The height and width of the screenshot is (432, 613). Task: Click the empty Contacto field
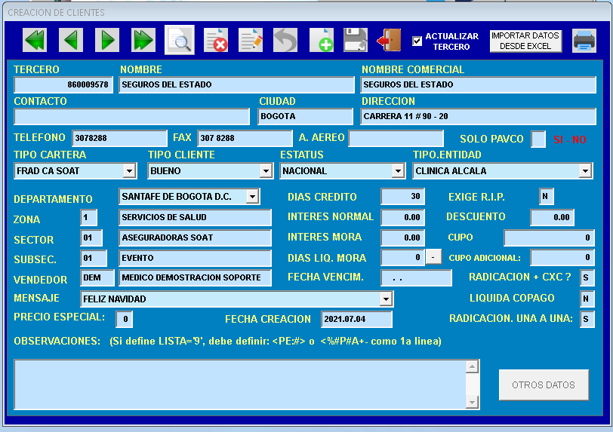click(x=132, y=116)
